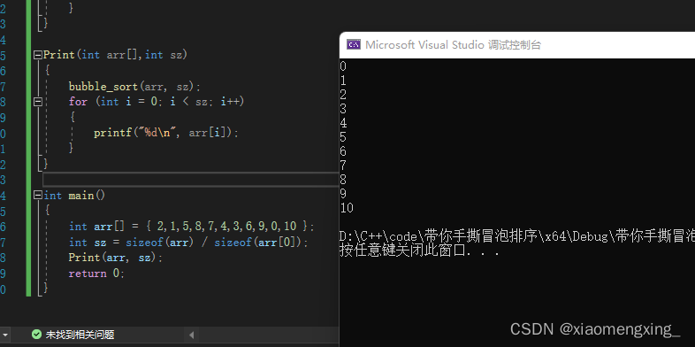Click the int main() declaration text
This screenshot has width=695, height=347.
pyautogui.click(x=74, y=196)
